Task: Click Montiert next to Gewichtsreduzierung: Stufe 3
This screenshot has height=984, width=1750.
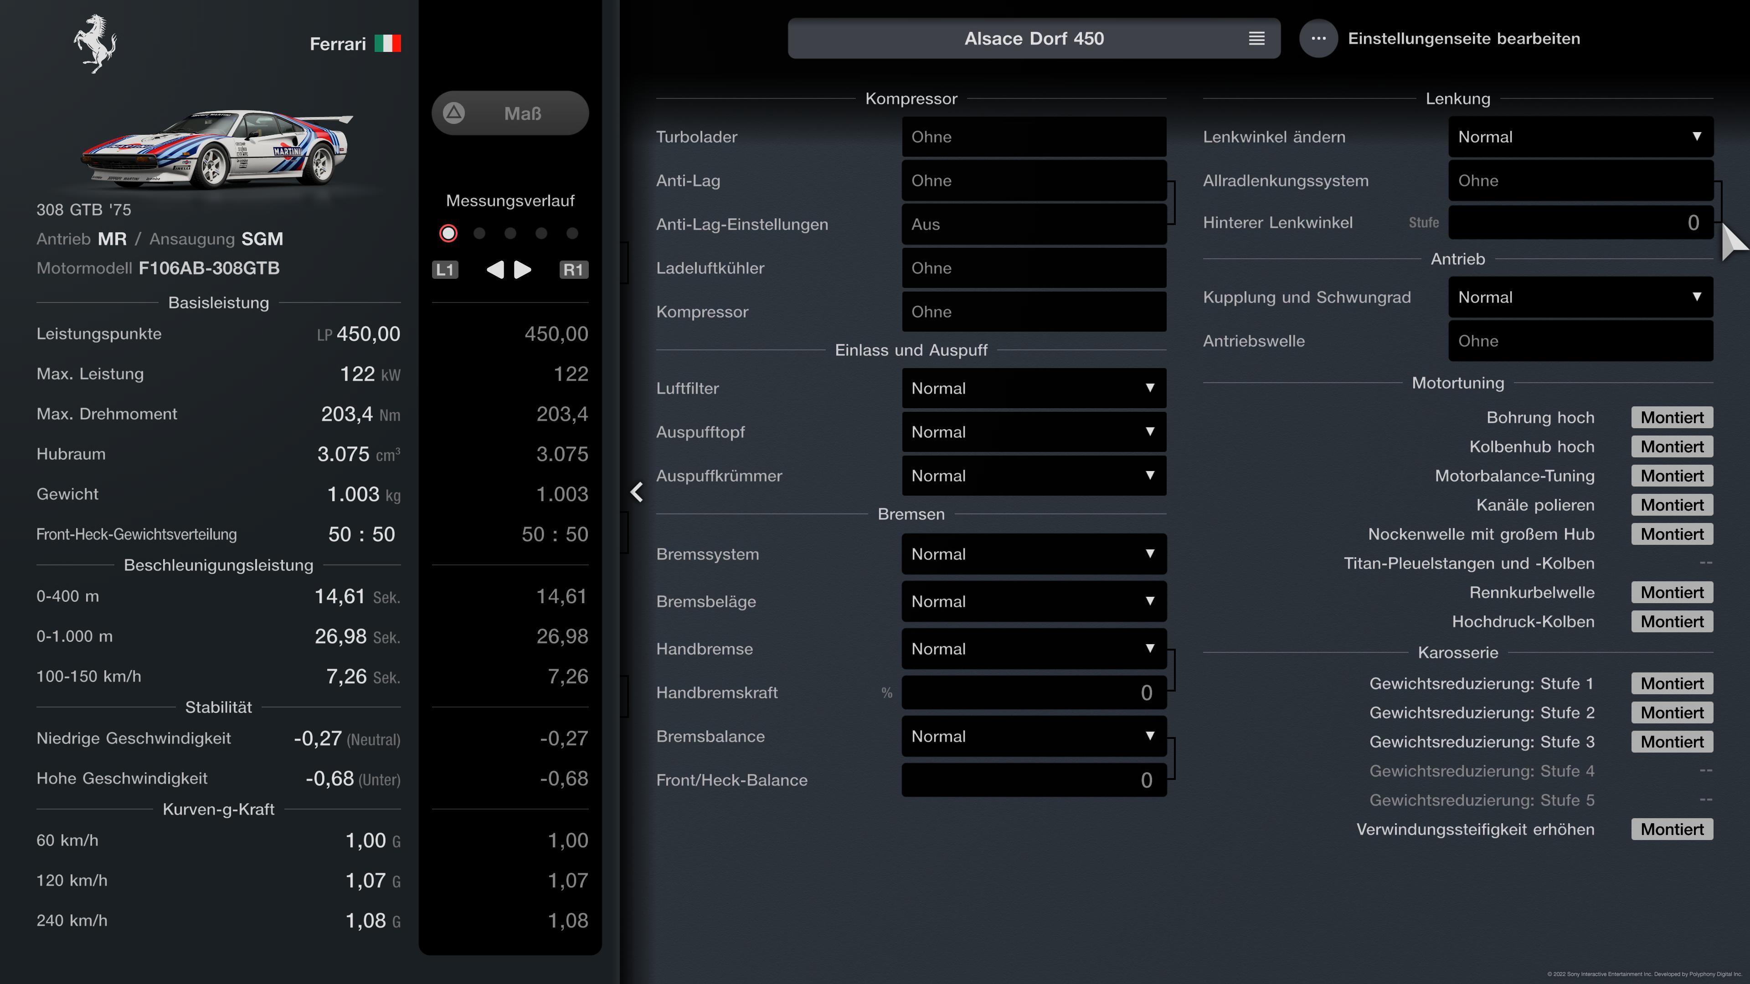Action: [x=1671, y=742]
